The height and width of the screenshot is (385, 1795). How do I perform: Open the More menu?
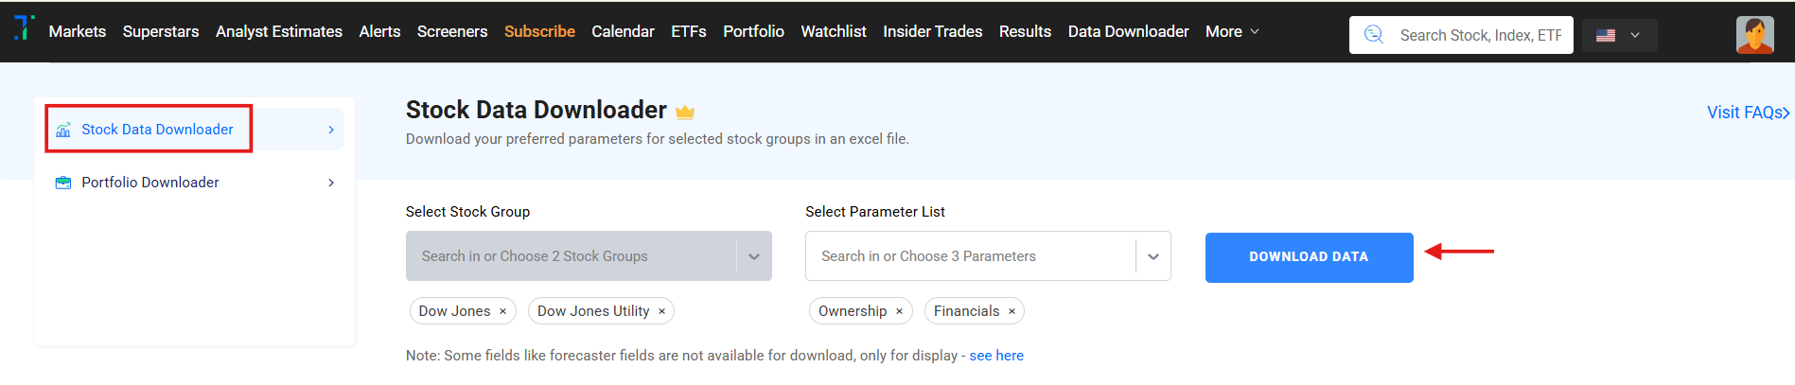[1231, 31]
